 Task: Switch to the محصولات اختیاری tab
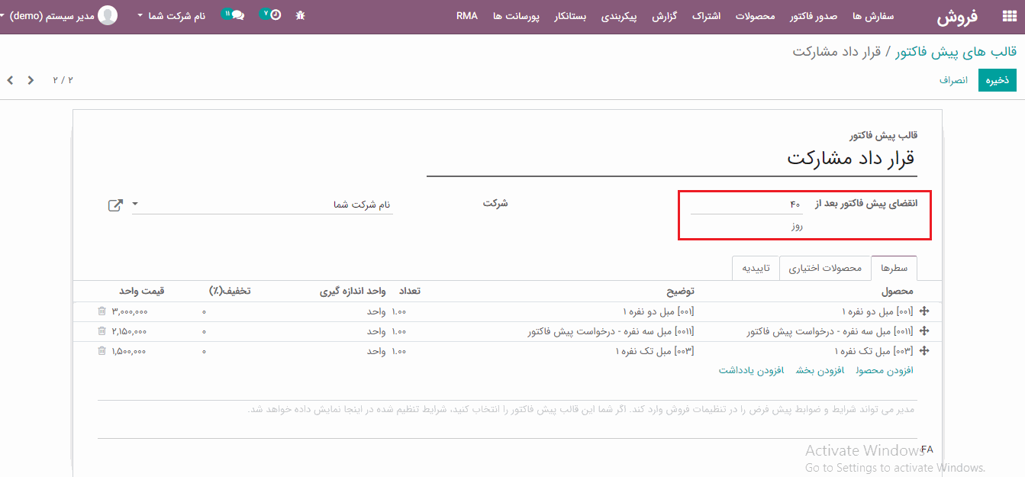click(824, 269)
